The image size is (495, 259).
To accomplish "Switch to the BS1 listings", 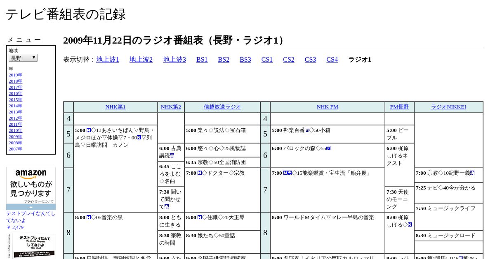I will [202, 60].
